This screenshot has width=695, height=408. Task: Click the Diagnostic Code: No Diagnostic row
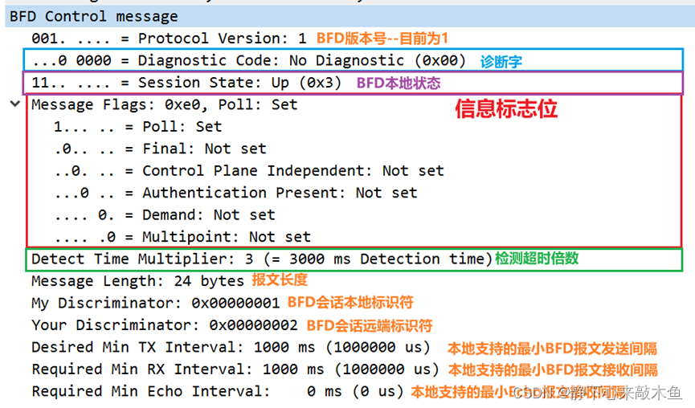248,60
